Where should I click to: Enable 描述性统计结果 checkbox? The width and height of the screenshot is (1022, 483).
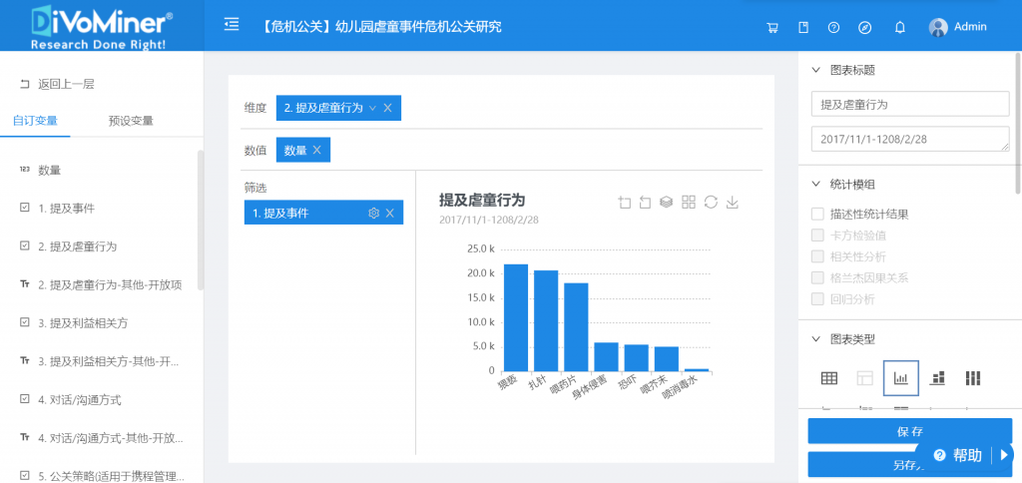817,214
